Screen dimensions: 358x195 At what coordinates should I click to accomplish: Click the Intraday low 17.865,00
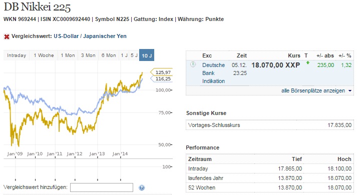(290, 169)
